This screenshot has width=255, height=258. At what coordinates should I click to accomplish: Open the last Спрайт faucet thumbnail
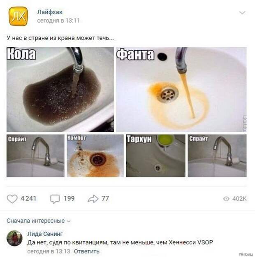tap(217, 156)
